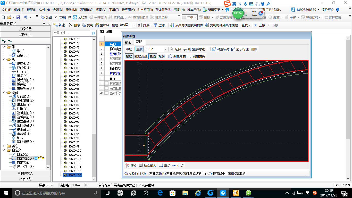Toggle 垂点 perpendicular snap
The image size is (352, 198).
[x=165, y=166]
